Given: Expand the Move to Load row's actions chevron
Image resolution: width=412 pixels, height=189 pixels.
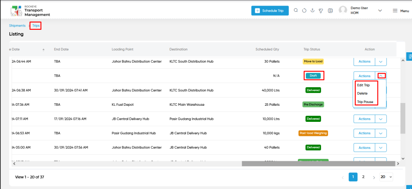Looking at the screenshot, I should tap(381, 62).
